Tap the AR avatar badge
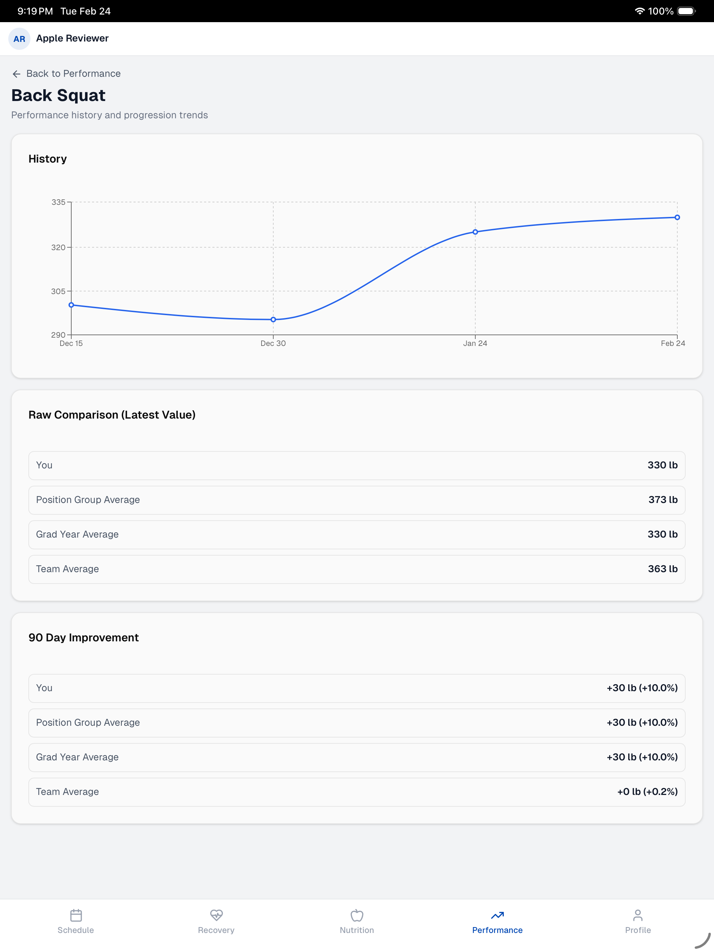Viewport: 714px width, 952px height. (x=19, y=39)
